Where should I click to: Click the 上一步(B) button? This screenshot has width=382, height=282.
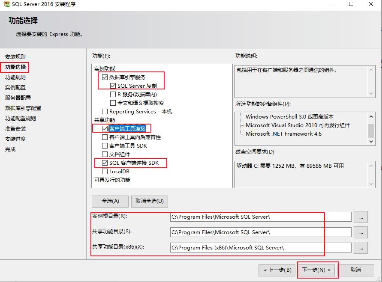(277, 270)
